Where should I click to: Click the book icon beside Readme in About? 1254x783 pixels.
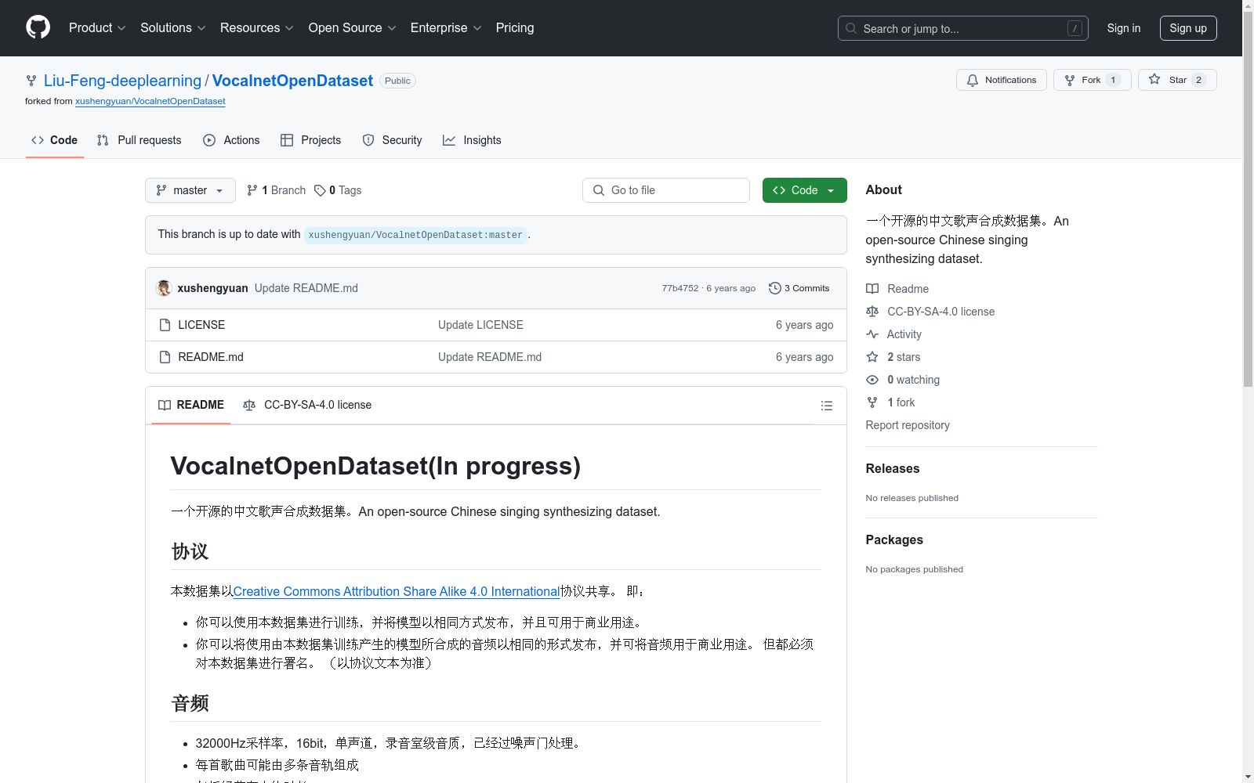coord(872,289)
